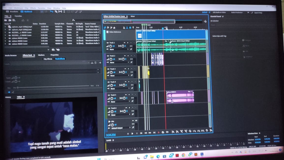Viewport: 284px width, 160px height.
Task: Open the Multitrack menu
Action: pos(18,8)
